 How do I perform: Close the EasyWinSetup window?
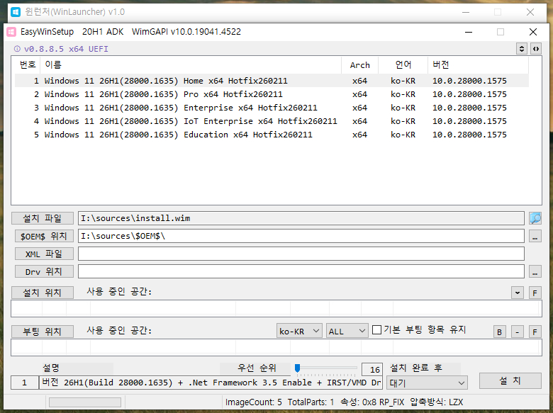click(x=533, y=32)
